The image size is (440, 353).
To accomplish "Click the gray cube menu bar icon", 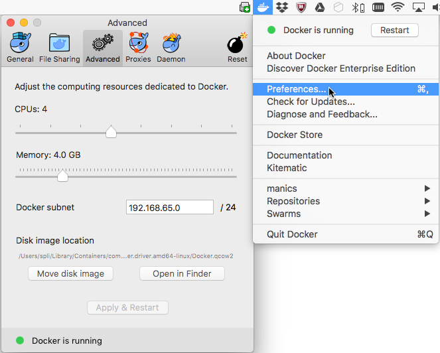I will [x=338, y=7].
